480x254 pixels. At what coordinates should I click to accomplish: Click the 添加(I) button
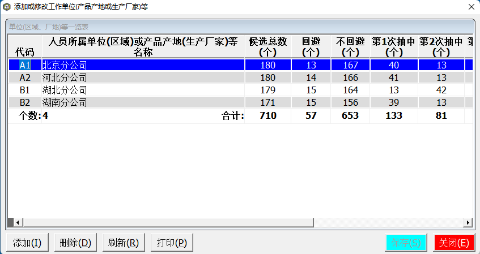click(x=27, y=243)
